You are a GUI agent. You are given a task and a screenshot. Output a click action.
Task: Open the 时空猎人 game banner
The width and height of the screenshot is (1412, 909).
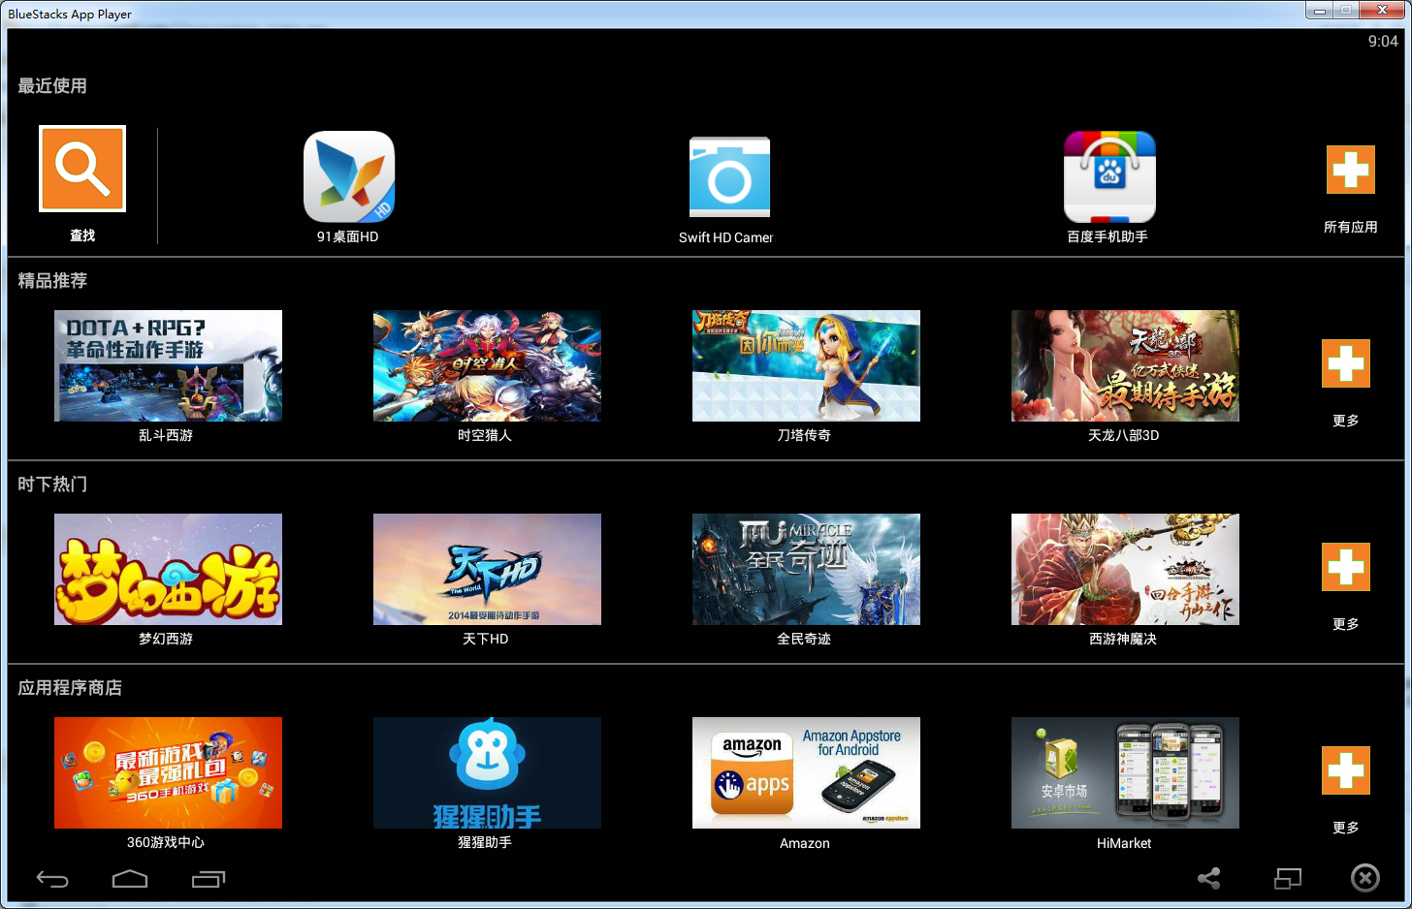[x=487, y=365]
